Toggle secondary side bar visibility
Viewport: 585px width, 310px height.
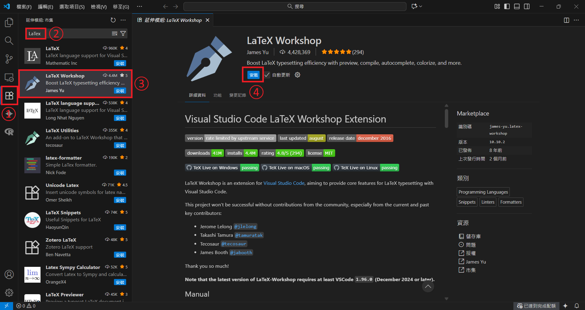tap(527, 6)
